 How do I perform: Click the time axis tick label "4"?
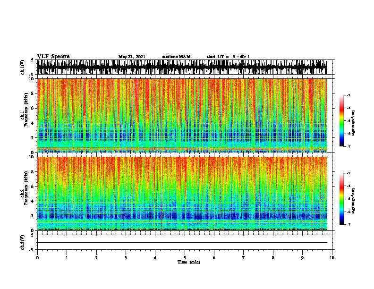coord(155,258)
